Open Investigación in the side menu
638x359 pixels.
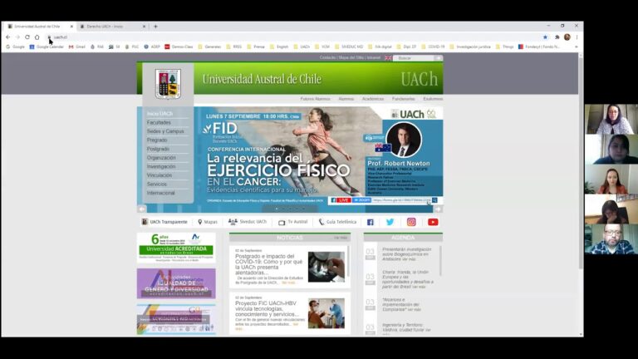(x=161, y=166)
